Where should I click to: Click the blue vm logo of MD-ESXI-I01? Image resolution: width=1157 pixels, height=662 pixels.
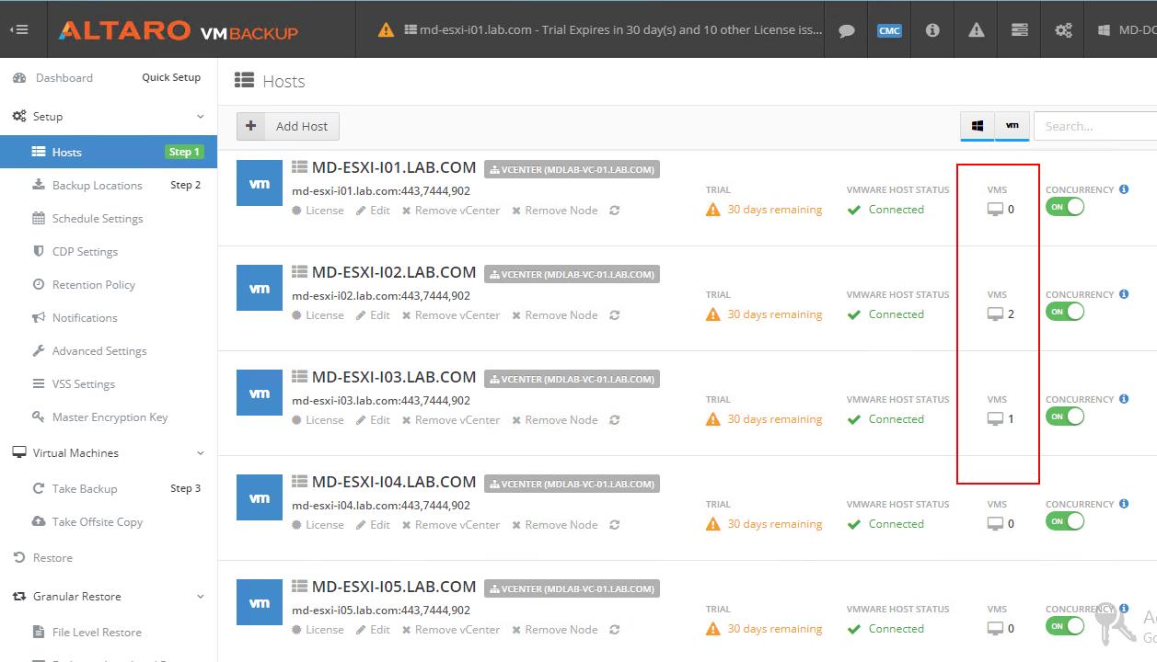point(260,183)
